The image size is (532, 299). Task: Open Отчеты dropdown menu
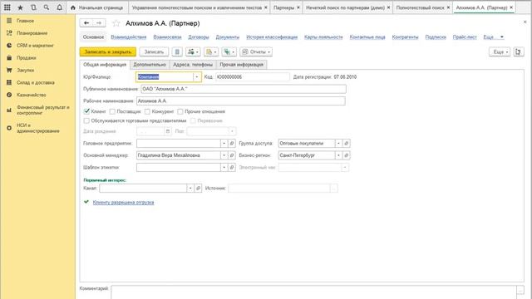click(x=256, y=51)
